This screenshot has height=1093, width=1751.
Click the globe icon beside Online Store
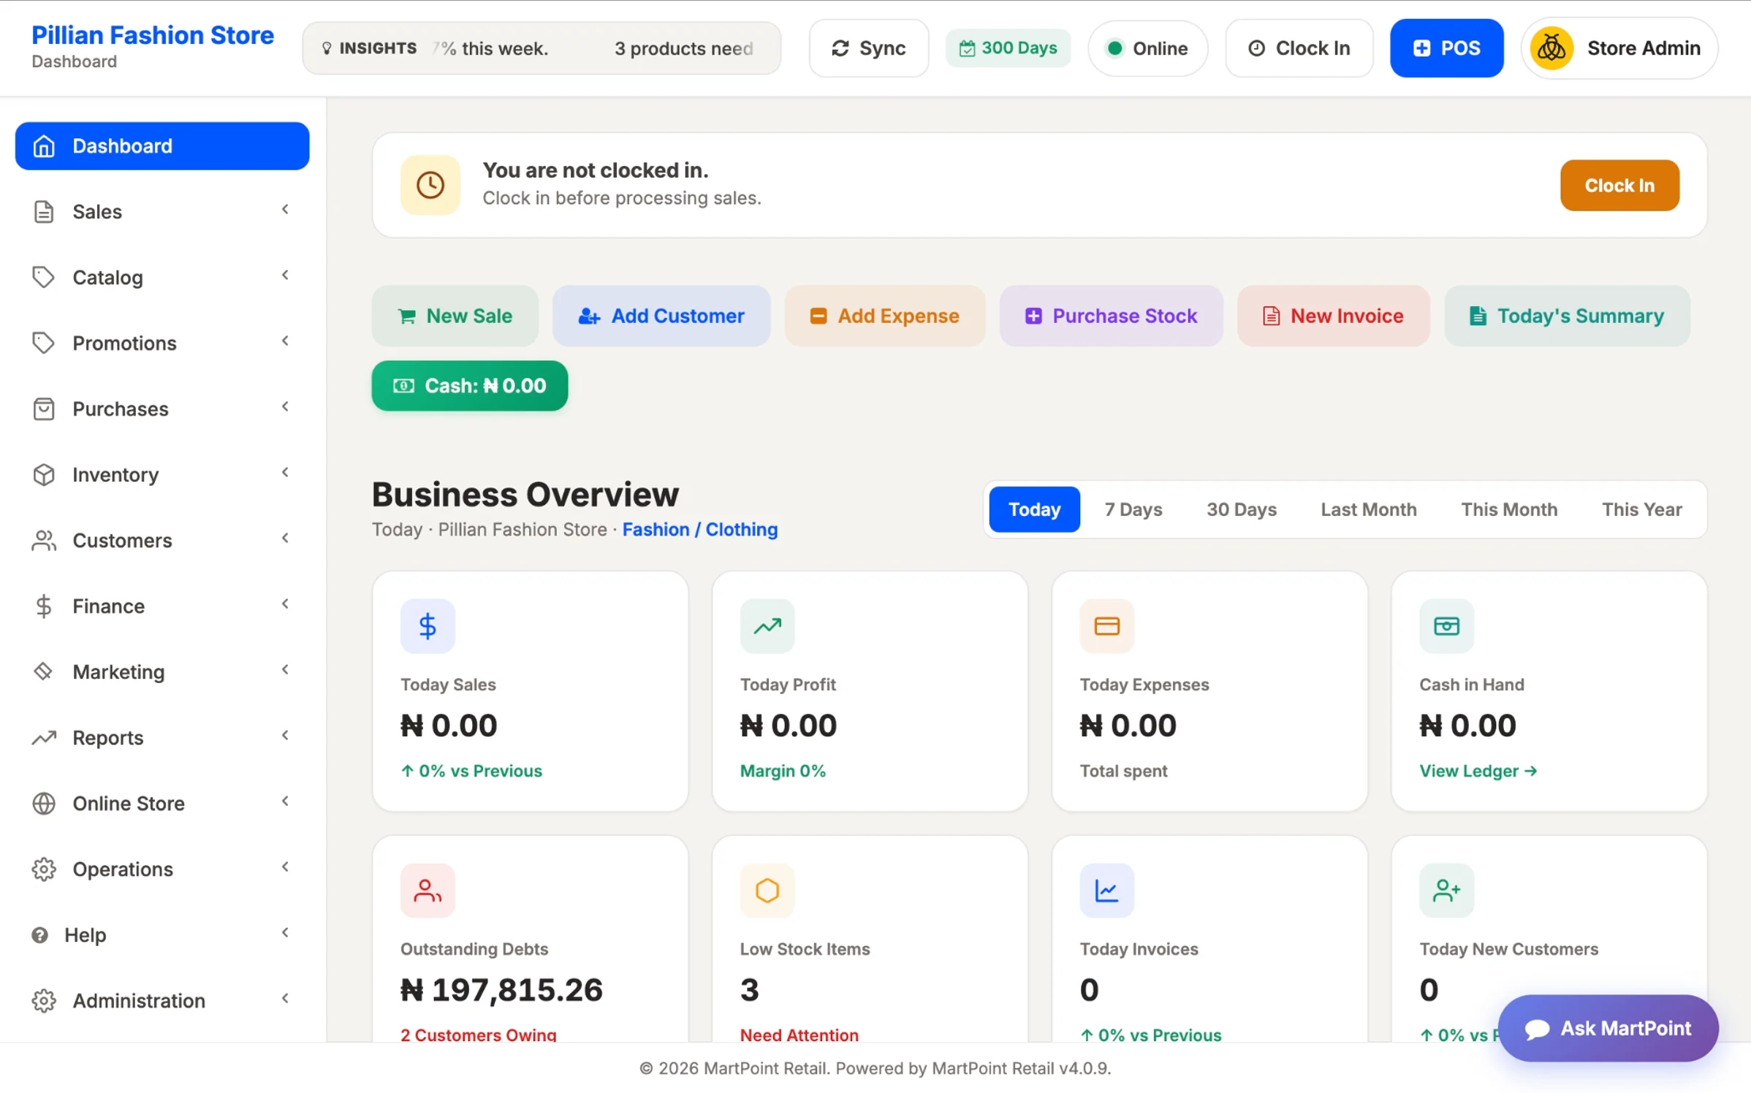pos(44,804)
